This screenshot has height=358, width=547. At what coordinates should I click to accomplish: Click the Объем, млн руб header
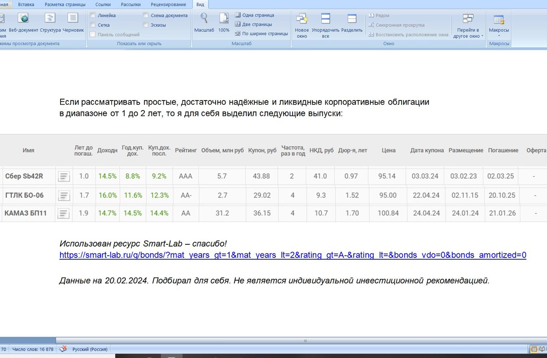tap(222, 151)
